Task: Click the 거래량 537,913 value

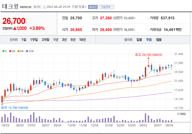Action: click(168, 18)
